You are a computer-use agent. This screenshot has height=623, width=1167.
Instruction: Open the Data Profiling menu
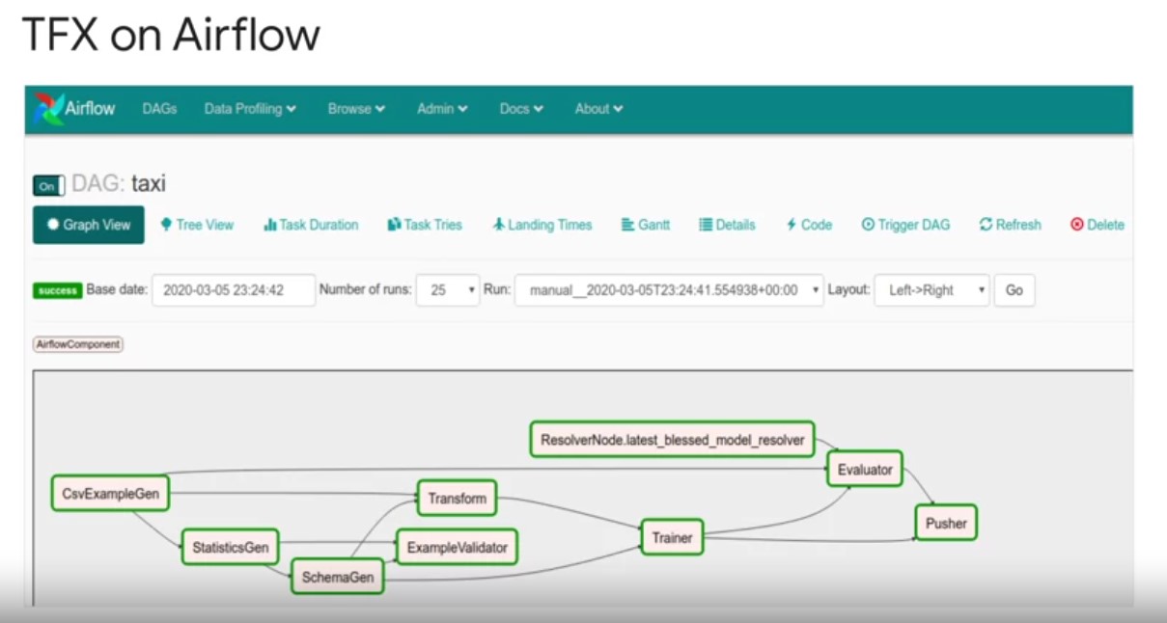coord(250,109)
